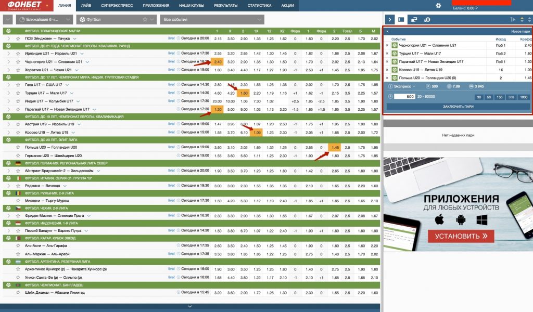Image resolution: width=533 pixels, height=312 pixels.
Task: Remove Турция U17 — Мали U17 from slip
Action: 387,53
